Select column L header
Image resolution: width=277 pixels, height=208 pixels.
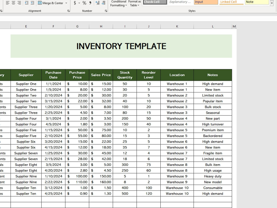click(x=213, y=26)
